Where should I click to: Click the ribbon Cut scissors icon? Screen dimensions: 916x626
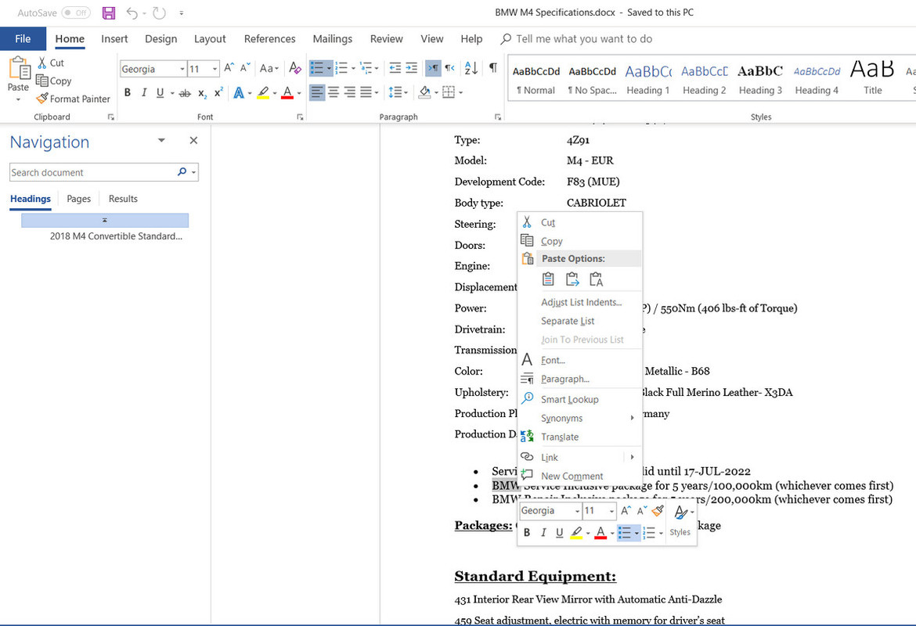pos(42,63)
